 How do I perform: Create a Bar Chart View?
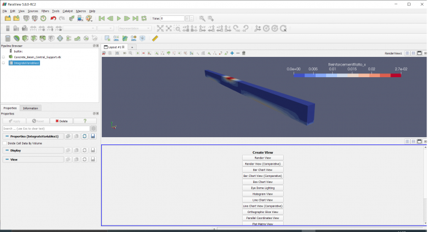[263, 170]
